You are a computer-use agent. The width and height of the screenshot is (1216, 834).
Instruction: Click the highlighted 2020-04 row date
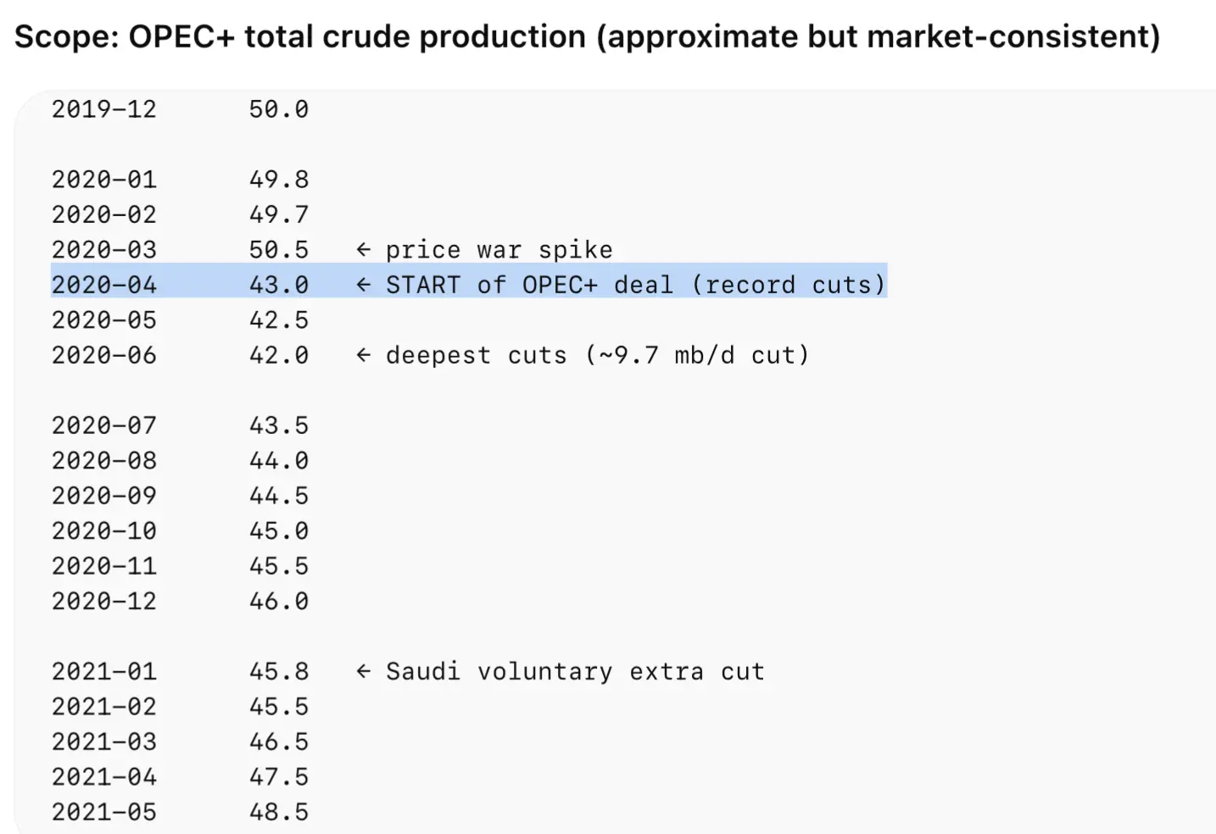click(x=104, y=285)
